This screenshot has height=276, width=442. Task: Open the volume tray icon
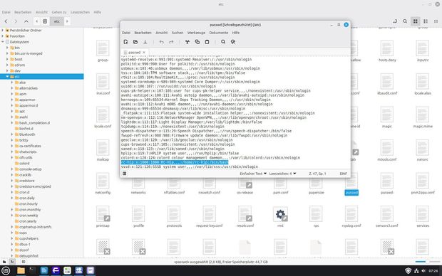[423, 270]
